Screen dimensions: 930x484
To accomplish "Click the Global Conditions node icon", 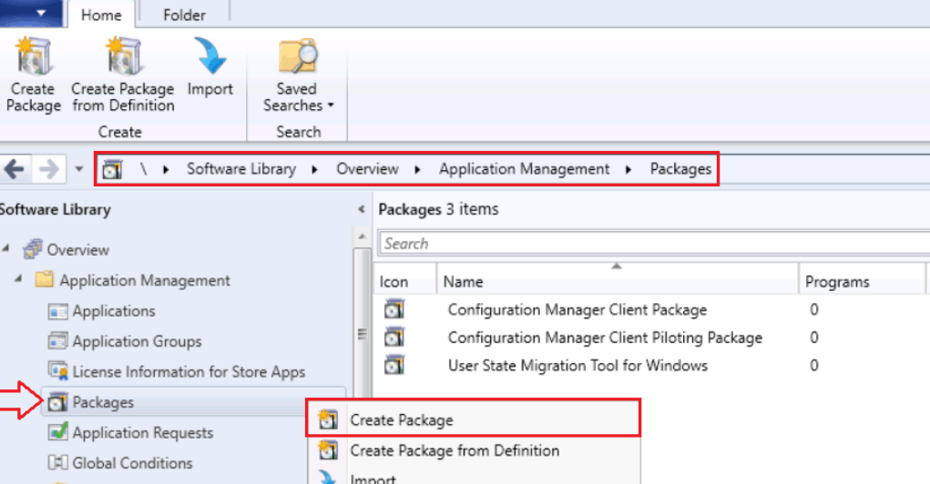I will coord(57,463).
